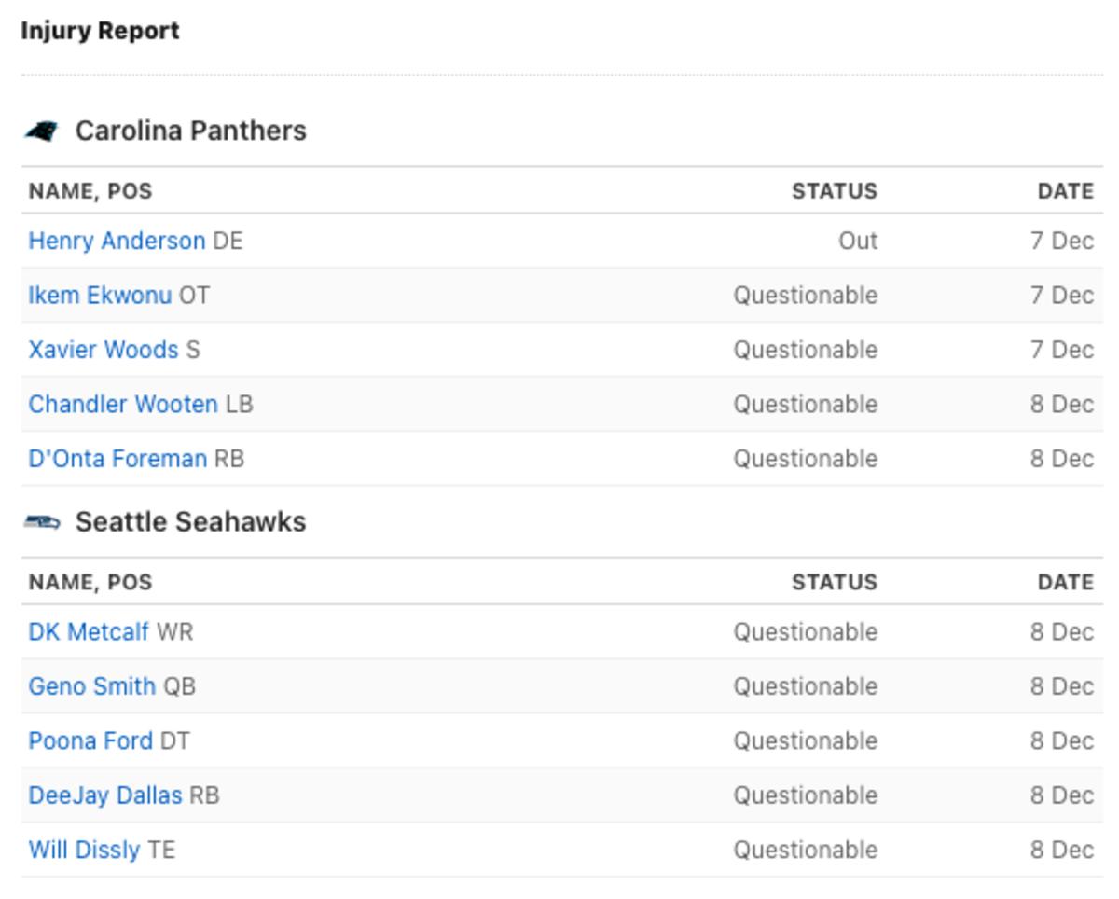Click the "8 Dec" date for Chandler Wooten
The image size is (1119, 899).
point(1061,405)
